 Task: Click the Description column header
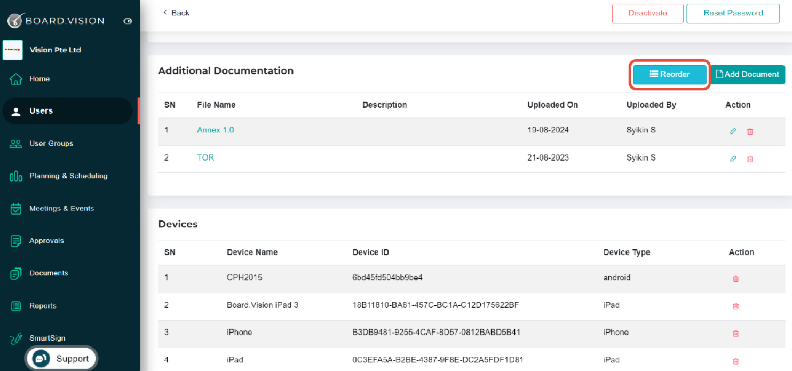tap(384, 105)
